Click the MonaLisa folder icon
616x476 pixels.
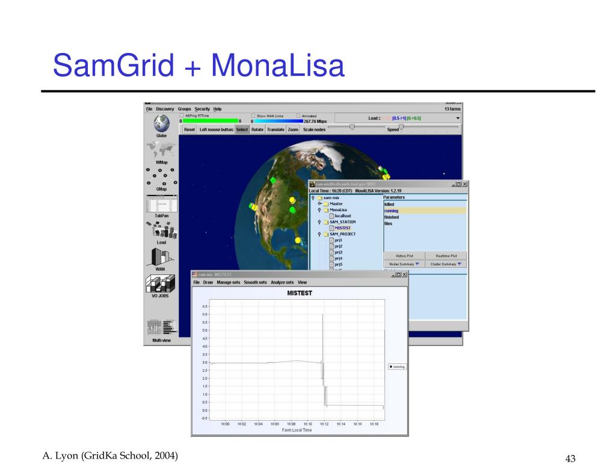coord(325,210)
